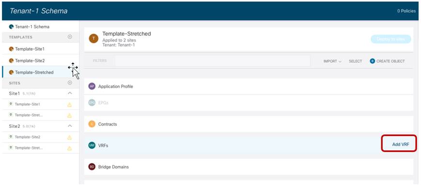Collapse the Site1 section chevron
The width and height of the screenshot is (421, 189).
point(70,94)
